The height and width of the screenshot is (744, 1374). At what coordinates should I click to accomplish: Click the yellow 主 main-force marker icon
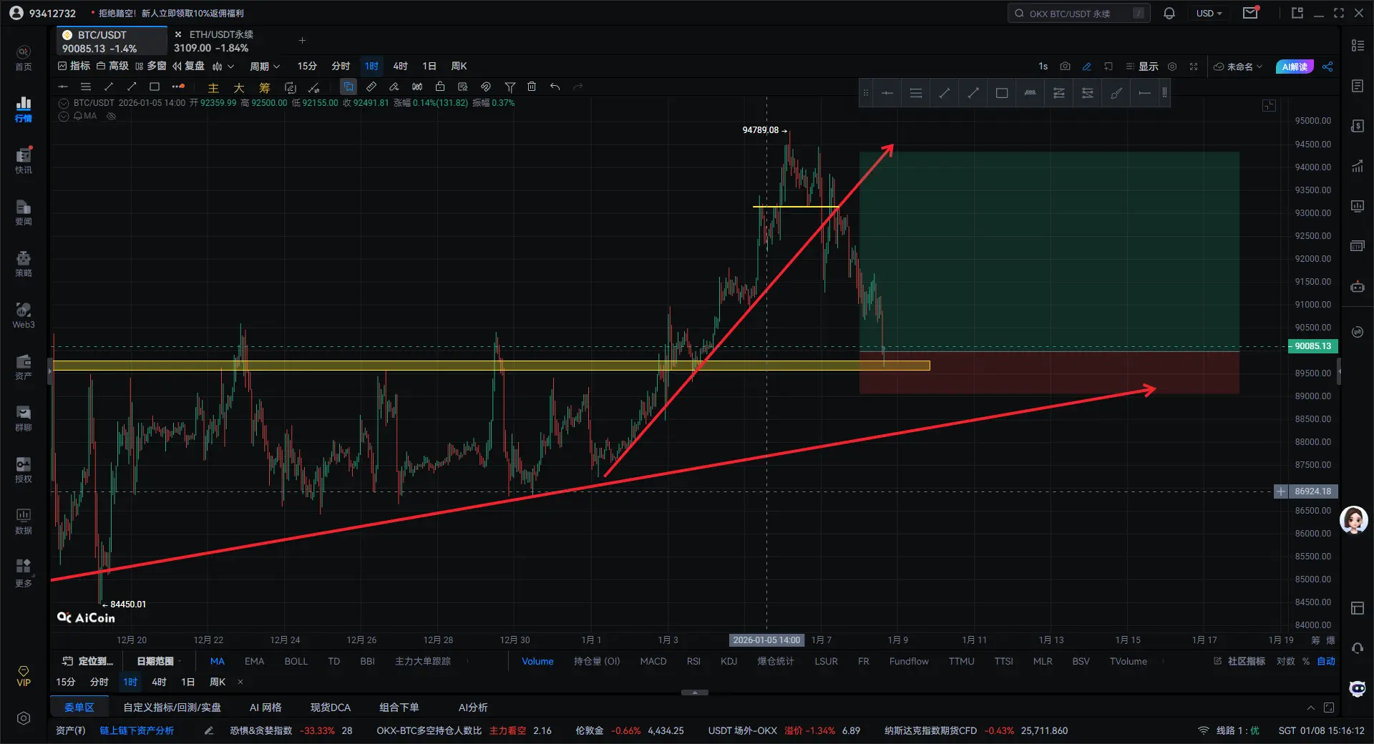213,87
